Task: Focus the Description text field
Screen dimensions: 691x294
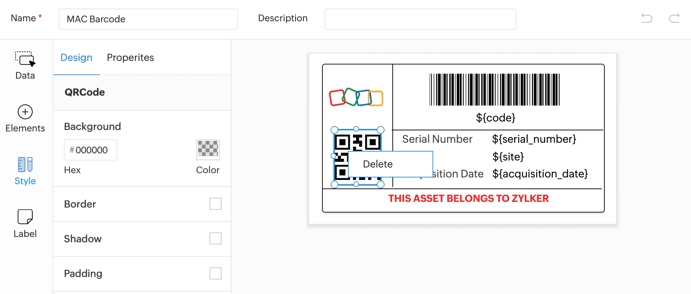Action: [x=420, y=19]
